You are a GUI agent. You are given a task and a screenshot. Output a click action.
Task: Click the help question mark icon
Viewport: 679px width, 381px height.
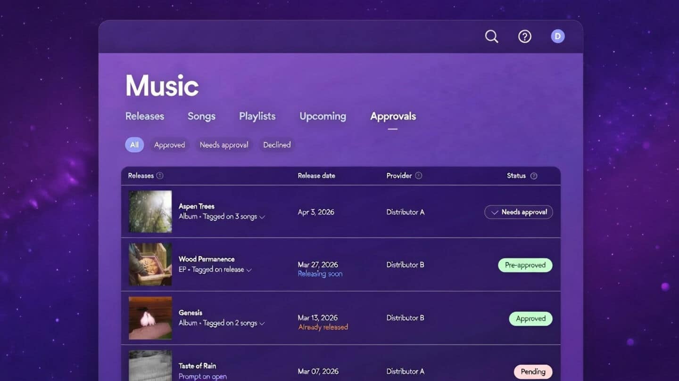[525, 36]
